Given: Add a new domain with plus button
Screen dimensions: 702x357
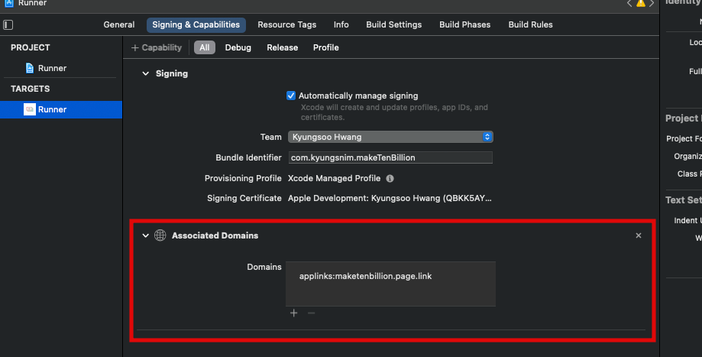Looking at the screenshot, I should coord(293,313).
